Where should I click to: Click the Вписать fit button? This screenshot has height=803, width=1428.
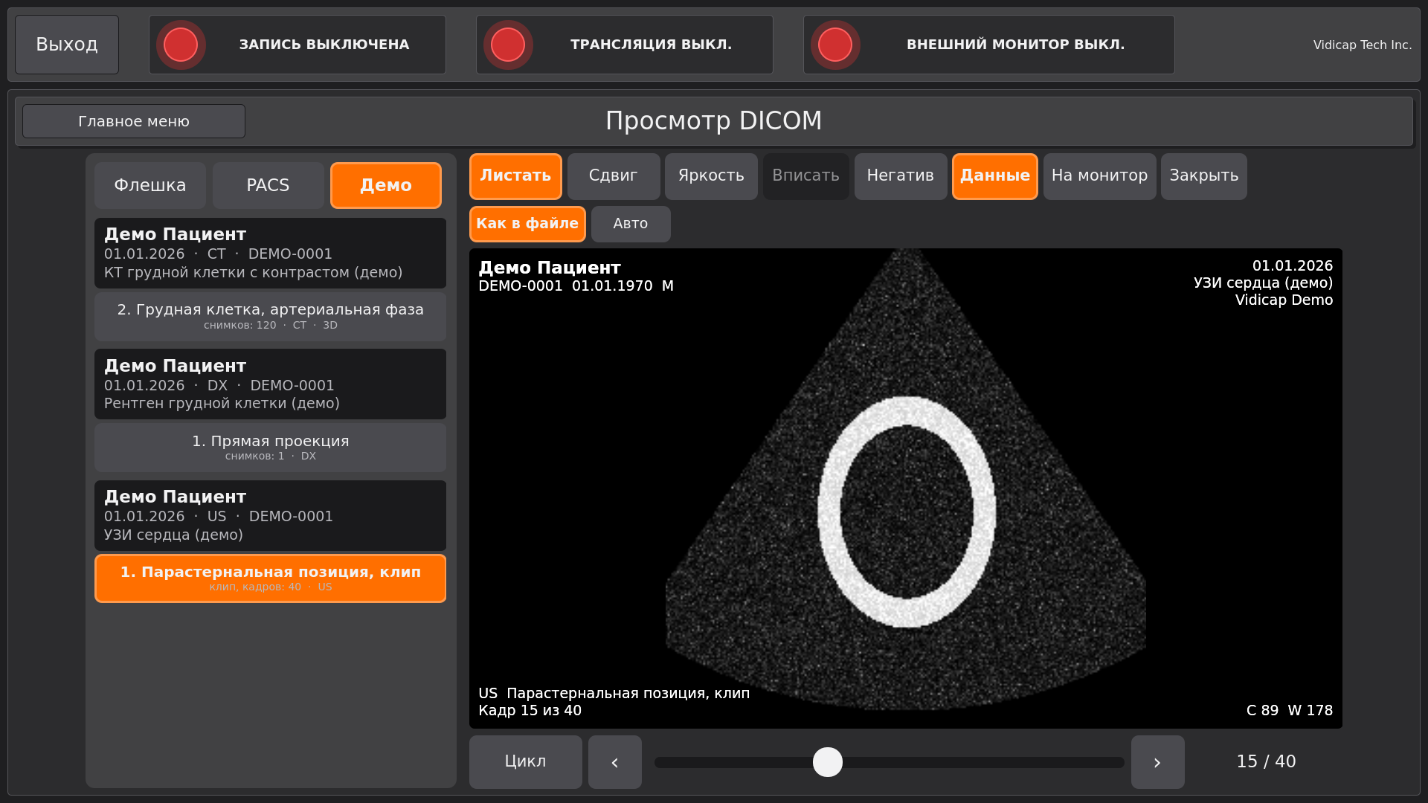(806, 176)
